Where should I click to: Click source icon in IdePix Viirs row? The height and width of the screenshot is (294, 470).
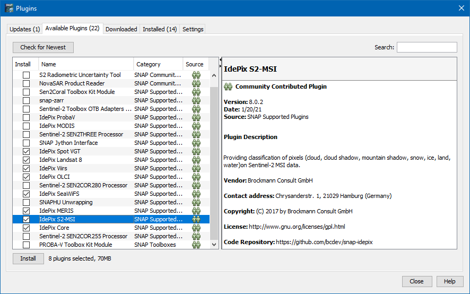(196, 168)
